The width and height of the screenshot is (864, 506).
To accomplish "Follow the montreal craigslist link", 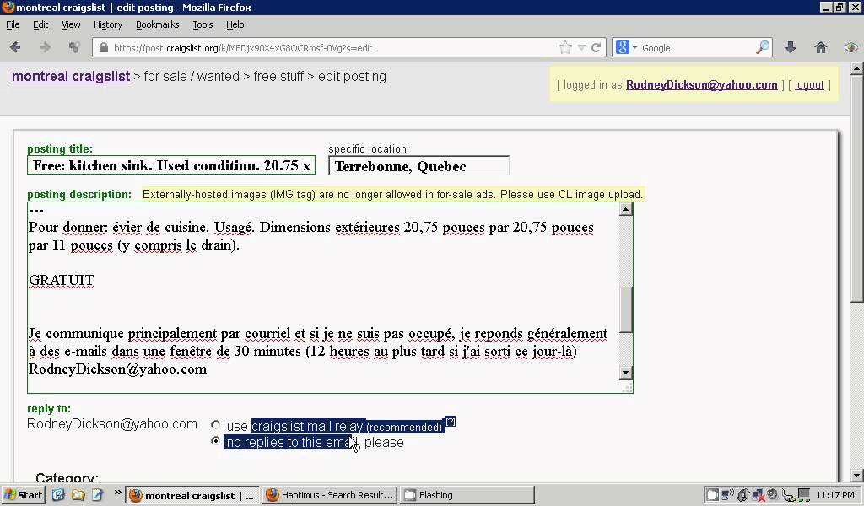I will pyautogui.click(x=71, y=76).
